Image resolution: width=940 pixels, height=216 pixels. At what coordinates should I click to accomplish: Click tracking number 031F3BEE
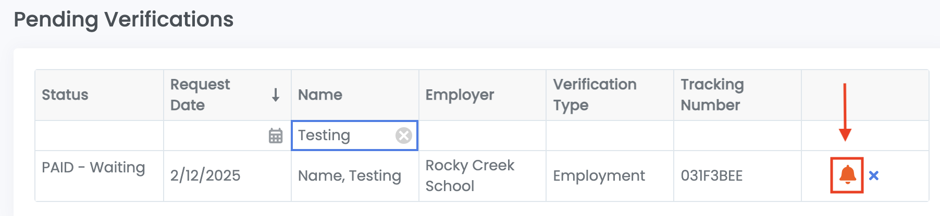711,176
